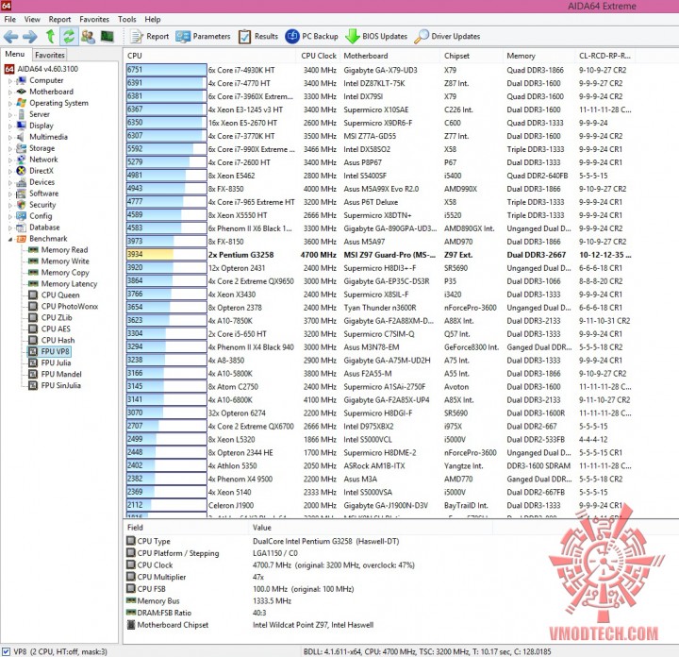Click the CPU column header

point(210,56)
